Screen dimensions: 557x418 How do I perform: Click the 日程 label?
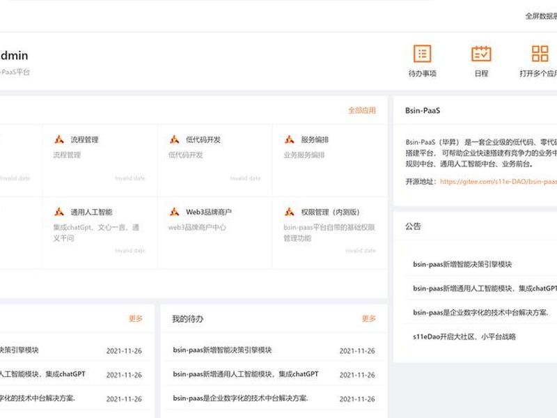pos(481,74)
